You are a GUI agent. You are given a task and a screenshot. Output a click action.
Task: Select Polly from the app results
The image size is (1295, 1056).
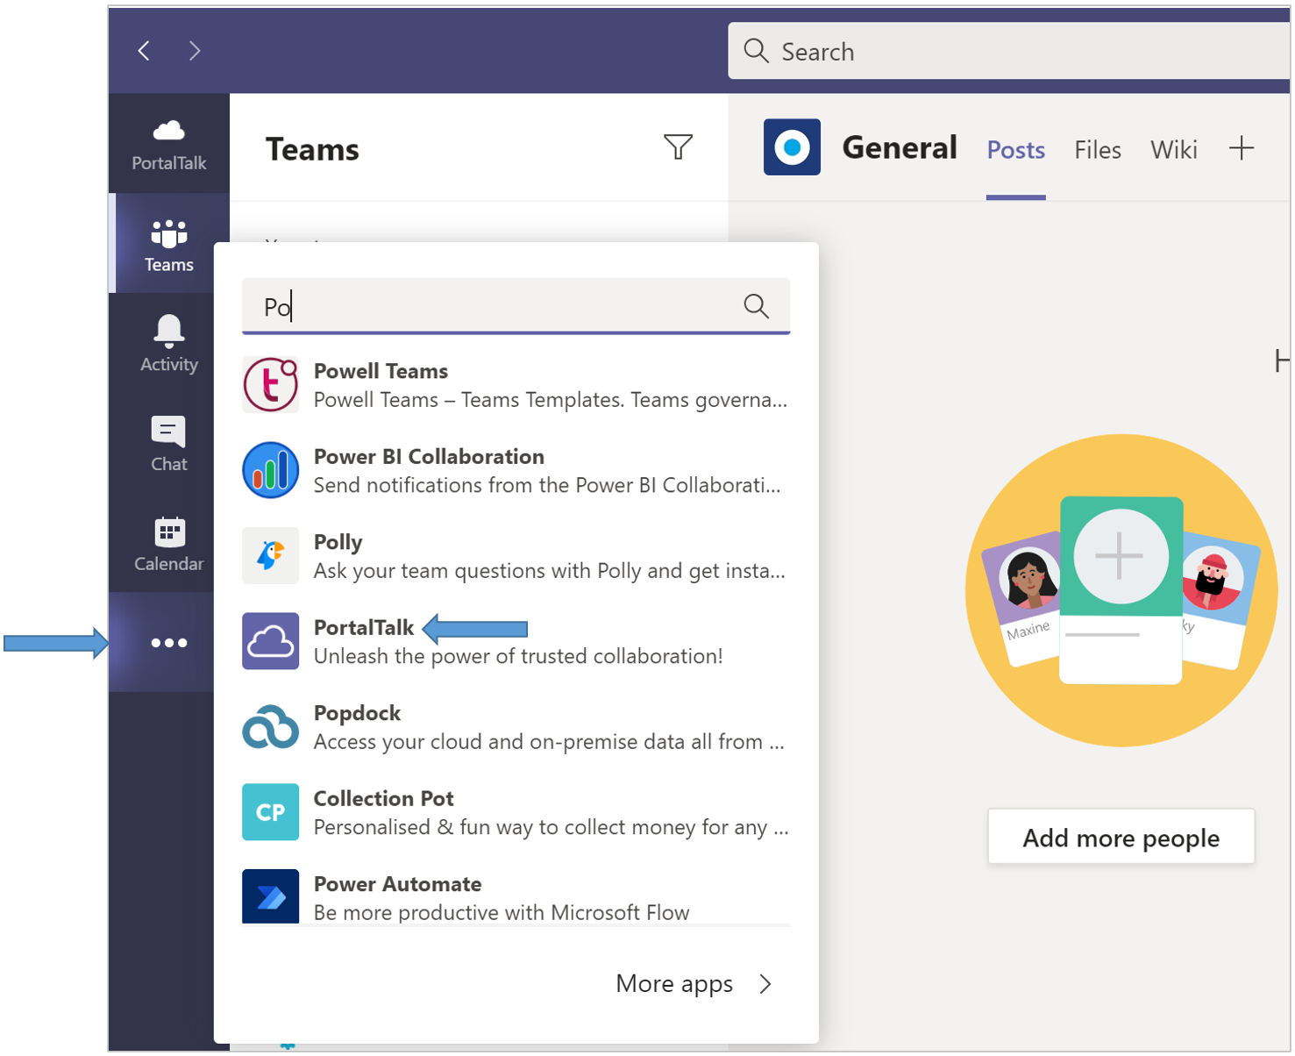click(516, 556)
